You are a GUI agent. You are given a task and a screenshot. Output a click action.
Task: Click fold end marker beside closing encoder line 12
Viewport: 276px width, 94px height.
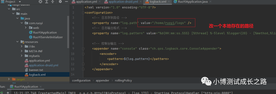pos(83,64)
